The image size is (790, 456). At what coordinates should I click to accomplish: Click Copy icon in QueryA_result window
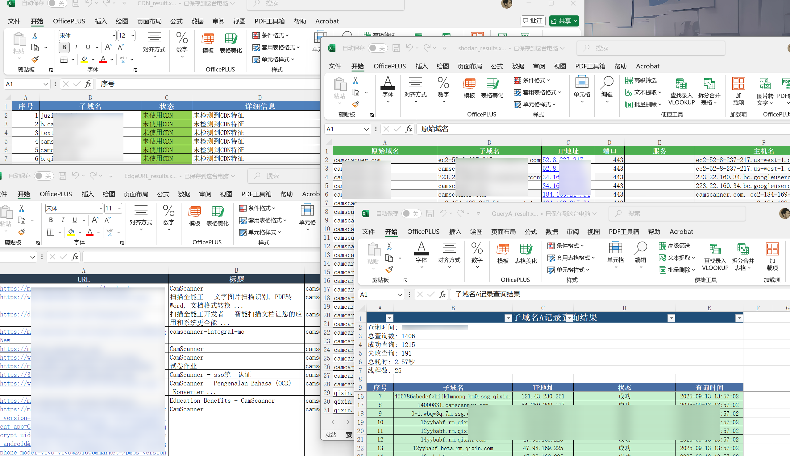coord(389,258)
